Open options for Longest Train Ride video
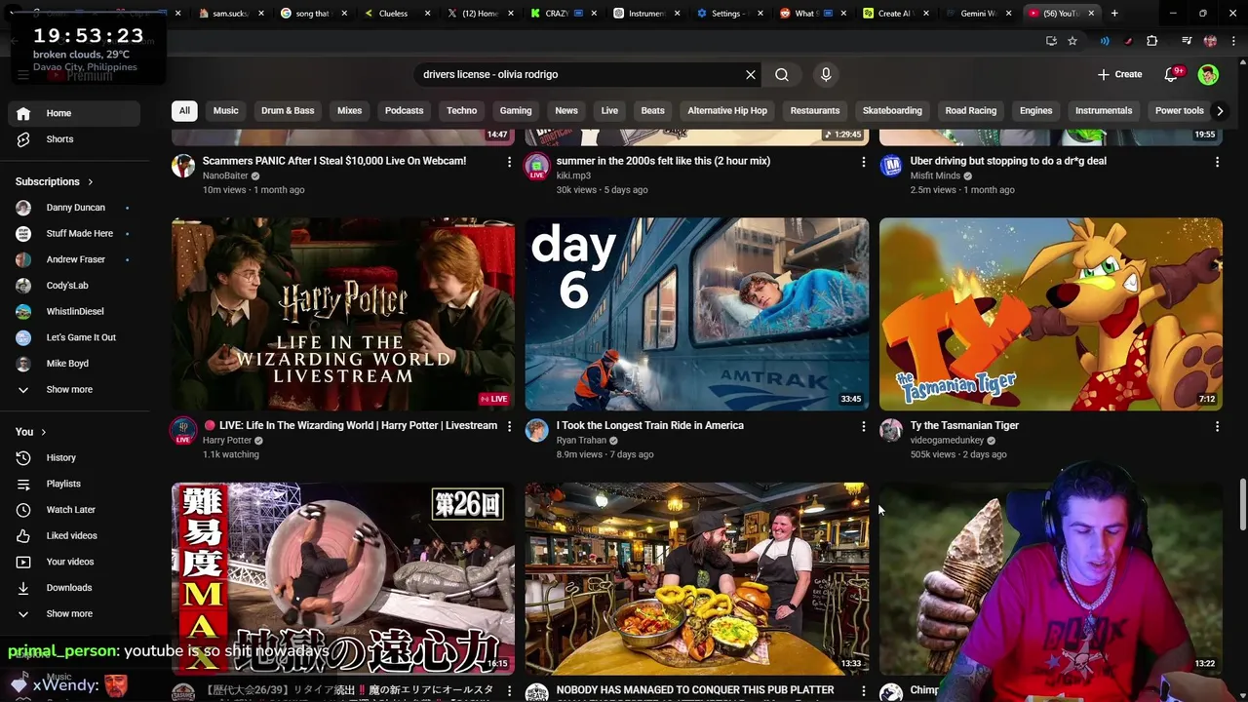This screenshot has width=1248, height=702. 863,426
